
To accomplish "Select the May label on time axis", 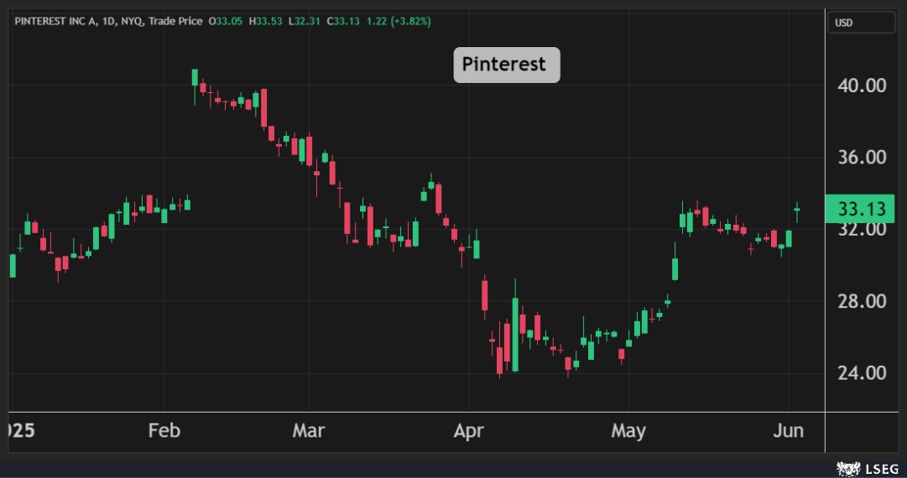I will coord(628,430).
